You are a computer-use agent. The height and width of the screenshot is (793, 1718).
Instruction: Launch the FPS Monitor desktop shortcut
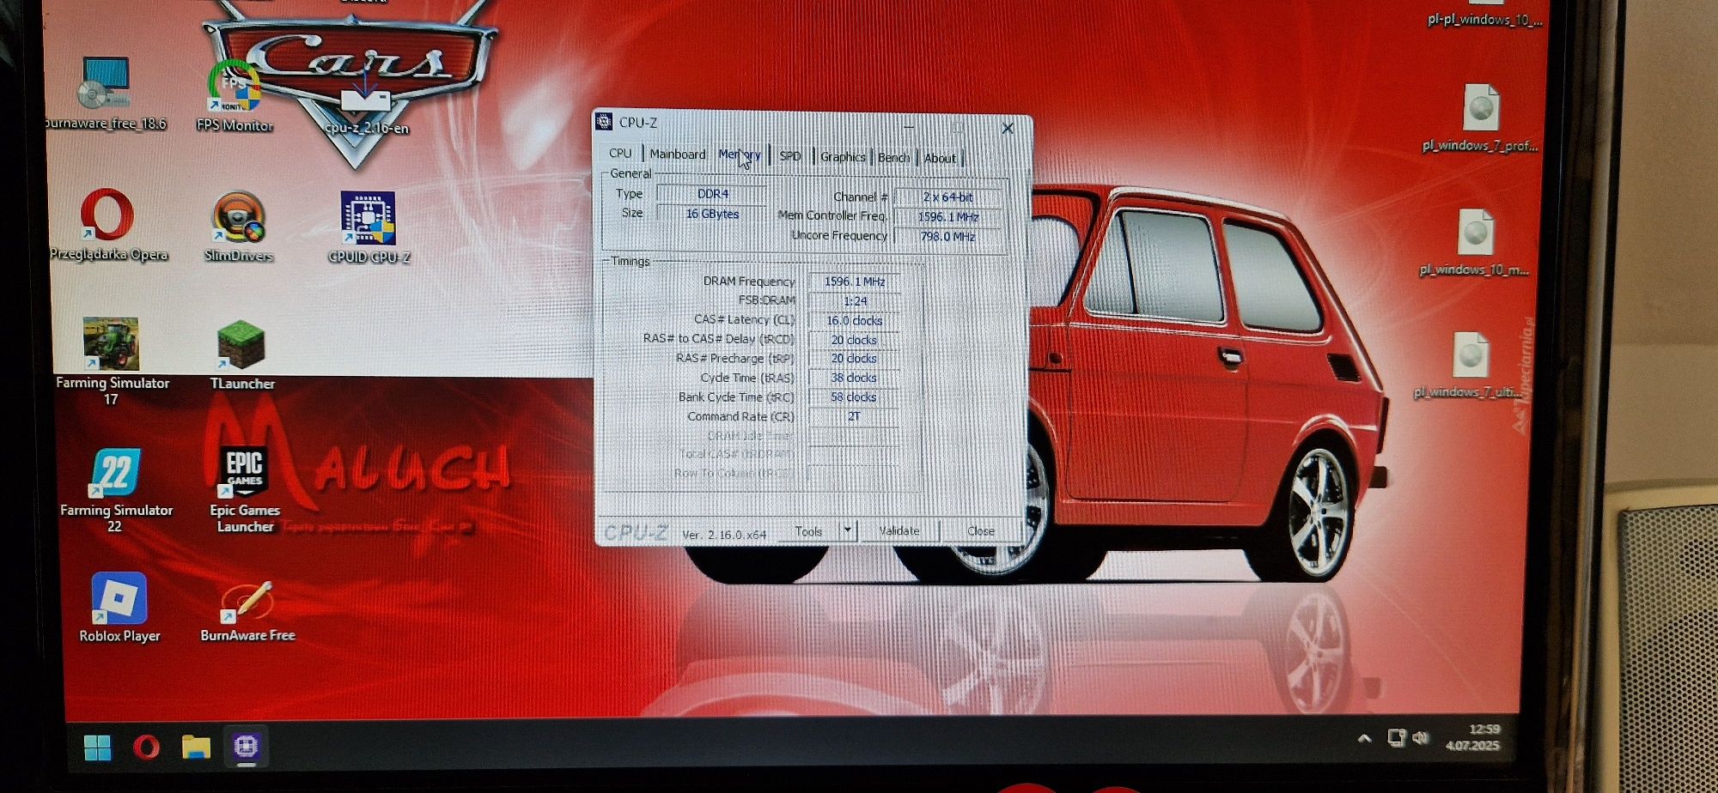(234, 94)
